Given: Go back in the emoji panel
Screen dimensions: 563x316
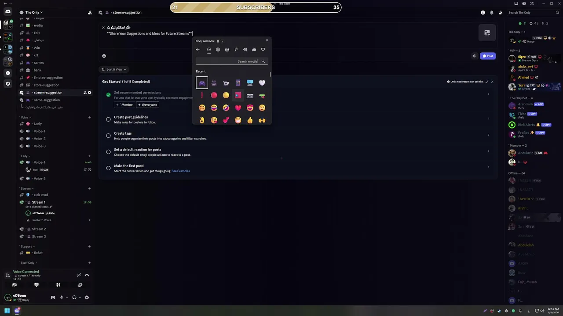Looking at the screenshot, I should click(x=198, y=50).
